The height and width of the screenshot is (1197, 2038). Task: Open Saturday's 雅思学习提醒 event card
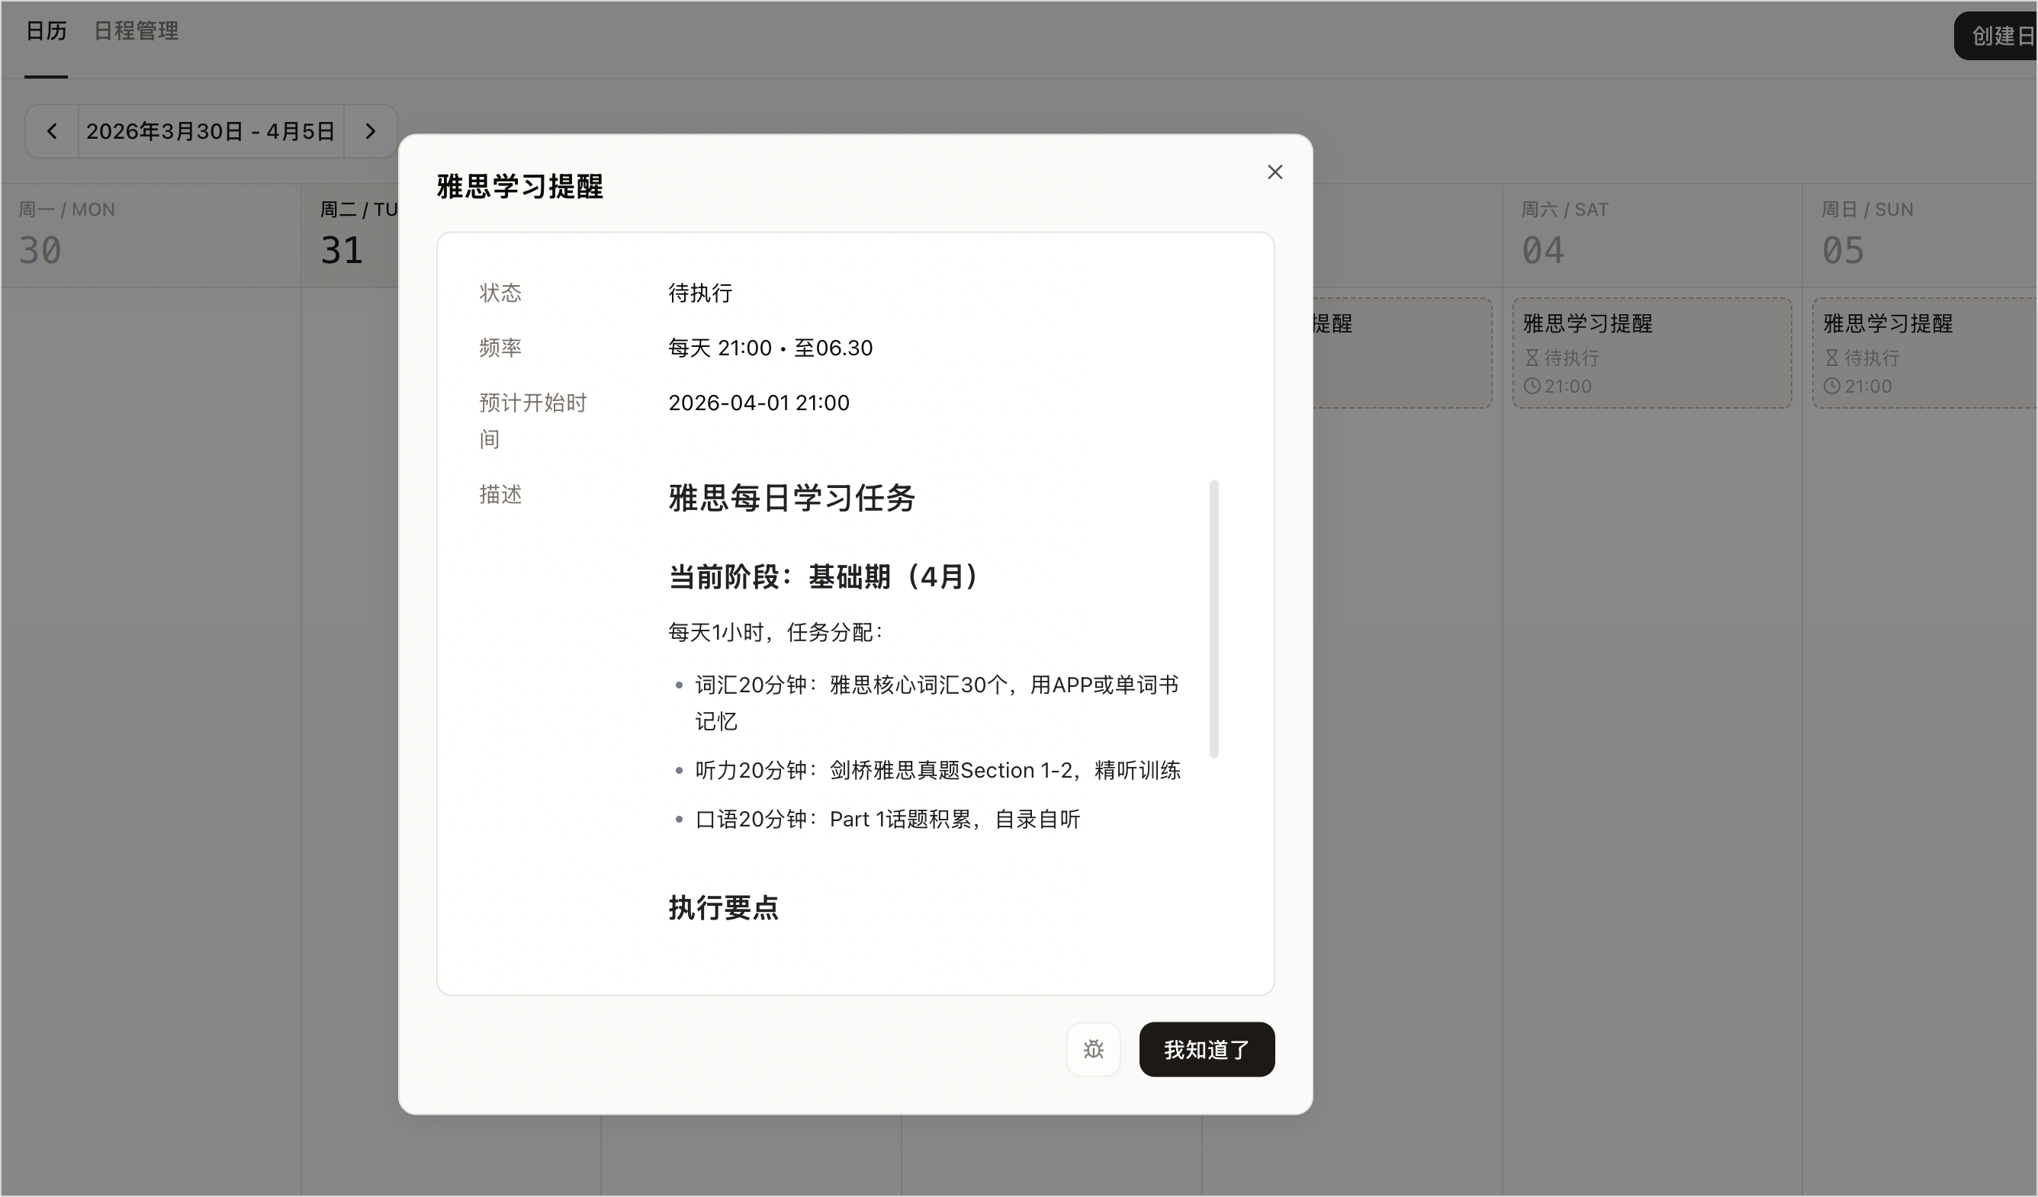(1651, 353)
